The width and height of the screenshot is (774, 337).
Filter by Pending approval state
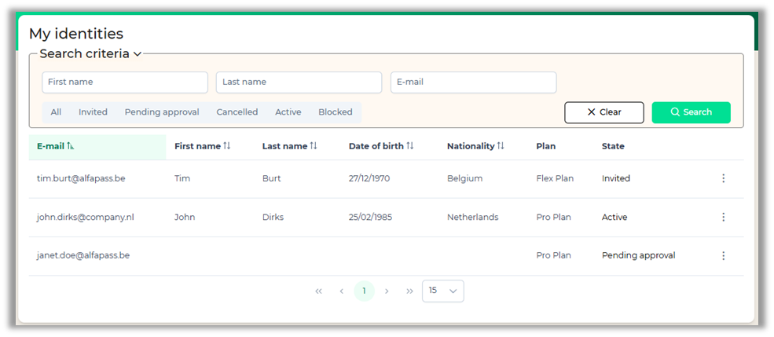[x=162, y=112]
